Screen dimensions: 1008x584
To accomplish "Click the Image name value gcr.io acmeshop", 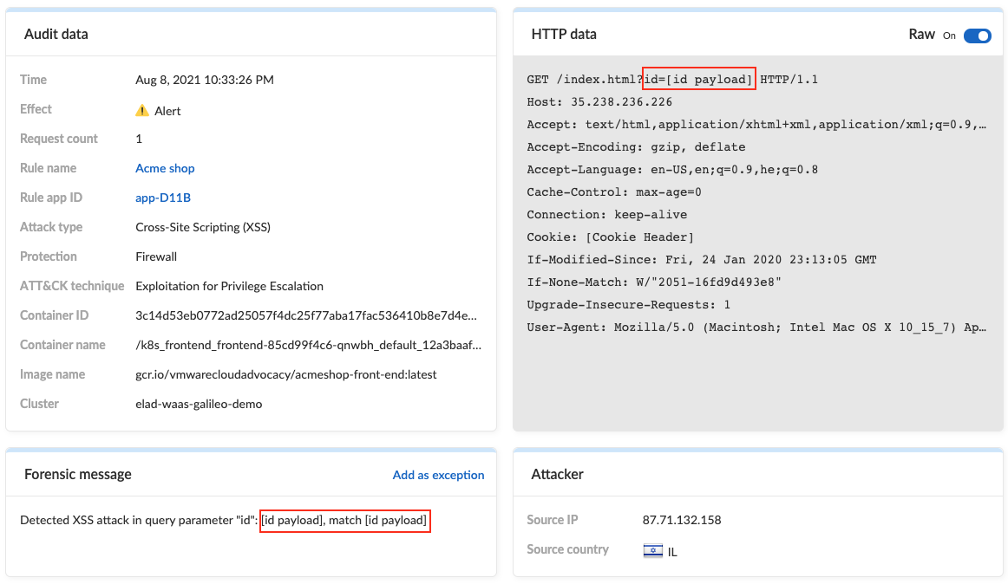I will pyautogui.click(x=286, y=374).
